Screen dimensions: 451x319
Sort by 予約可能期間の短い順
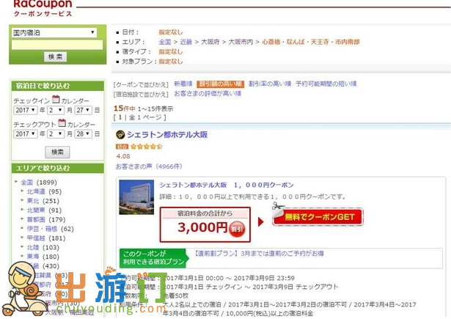[326, 84]
